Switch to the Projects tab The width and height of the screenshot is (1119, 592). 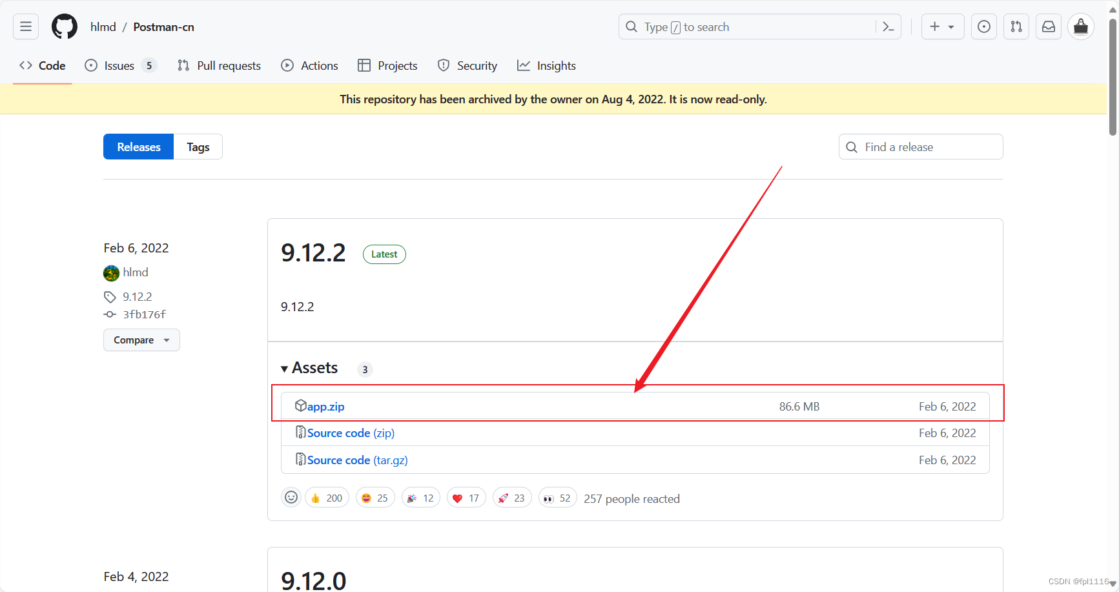pyautogui.click(x=388, y=65)
